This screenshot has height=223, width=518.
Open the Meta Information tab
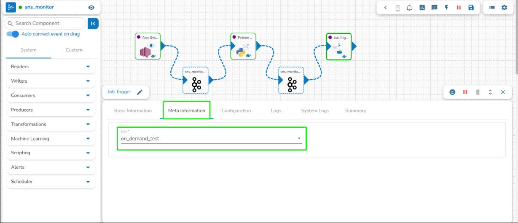click(x=187, y=110)
